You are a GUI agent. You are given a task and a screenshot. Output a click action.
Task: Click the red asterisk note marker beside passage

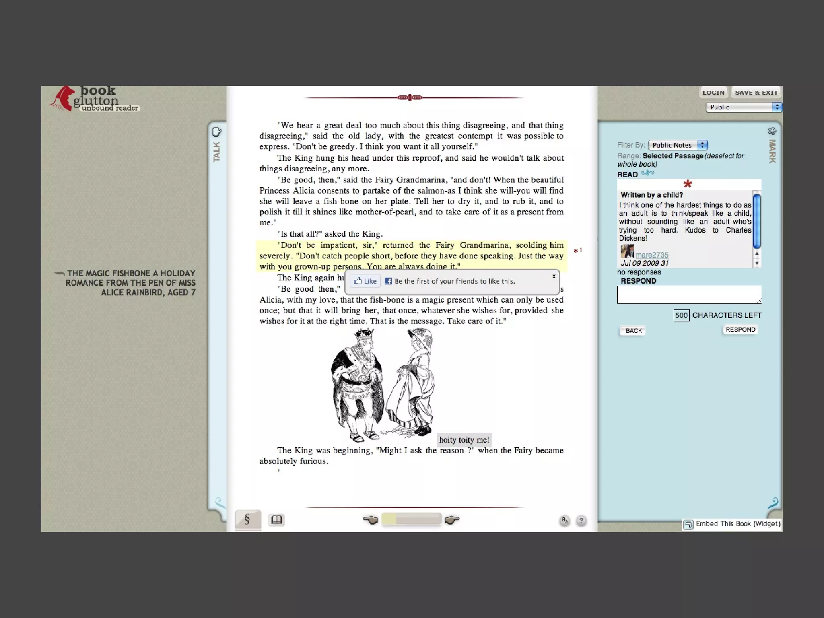[577, 251]
